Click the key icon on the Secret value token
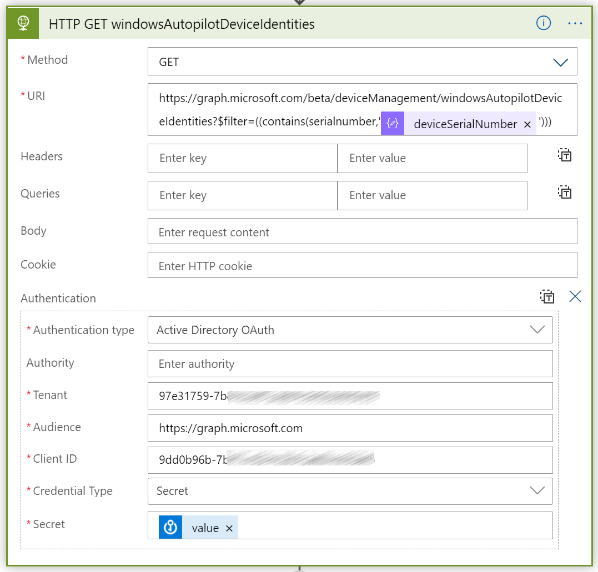The width and height of the screenshot is (598, 572). [x=170, y=527]
